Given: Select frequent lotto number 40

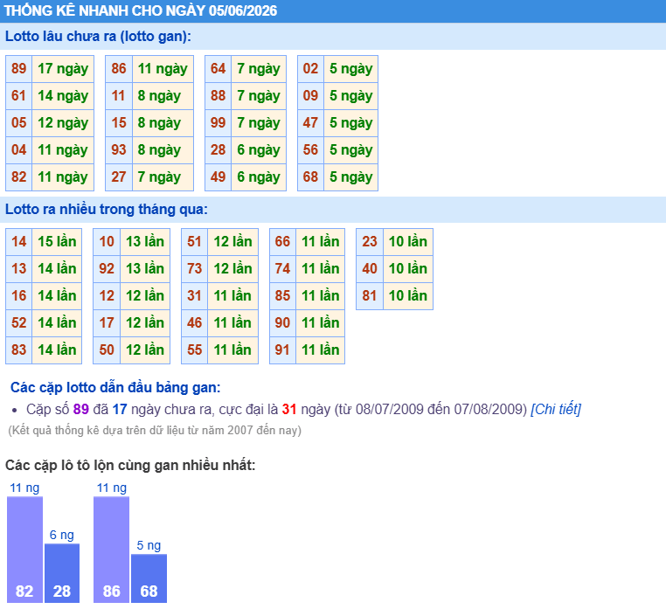Looking at the screenshot, I should [370, 269].
